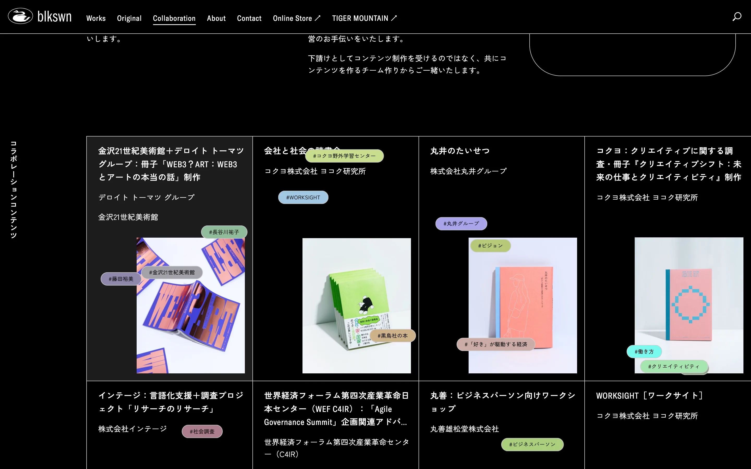Image resolution: width=751 pixels, height=469 pixels.
Task: Click the WEB3?ART magazine cover thumbnail
Action: click(x=191, y=305)
